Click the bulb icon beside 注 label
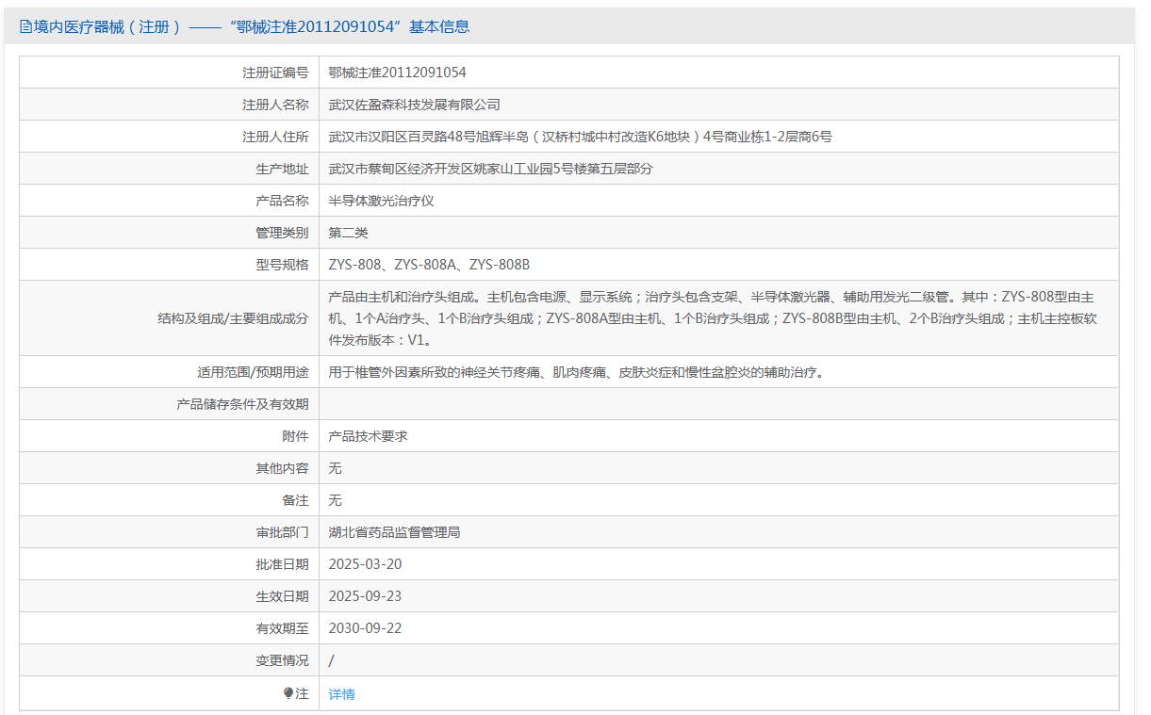The image size is (1151, 715). tap(288, 693)
